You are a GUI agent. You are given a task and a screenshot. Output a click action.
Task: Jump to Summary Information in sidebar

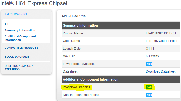pyautogui.click(x=20, y=30)
